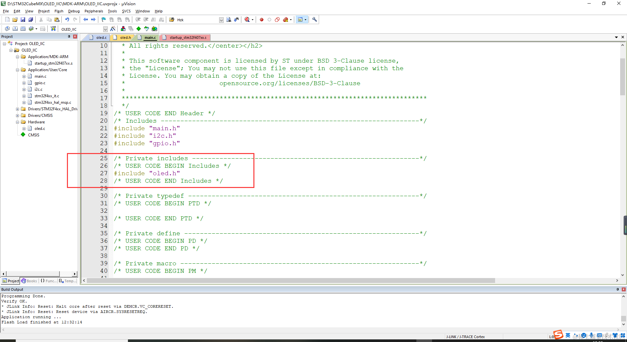Viewport: 627px width, 342px height.
Task: Switch to the Templates panel tab
Action: click(x=68, y=281)
